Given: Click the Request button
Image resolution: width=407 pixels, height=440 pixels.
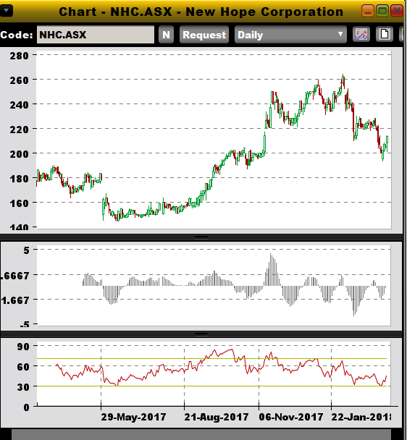Looking at the screenshot, I should coord(204,35).
